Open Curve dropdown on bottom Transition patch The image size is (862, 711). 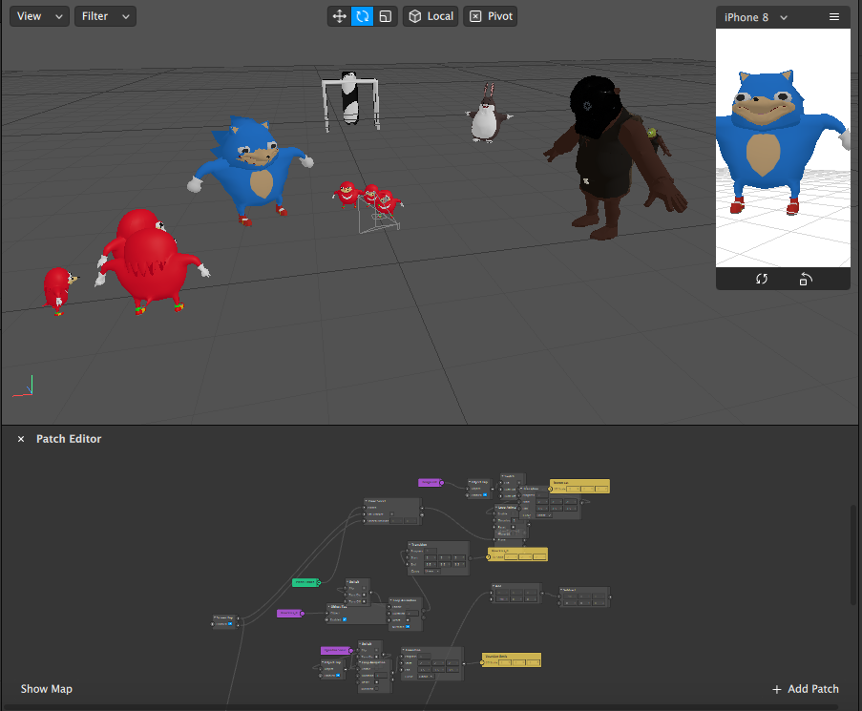426,677
